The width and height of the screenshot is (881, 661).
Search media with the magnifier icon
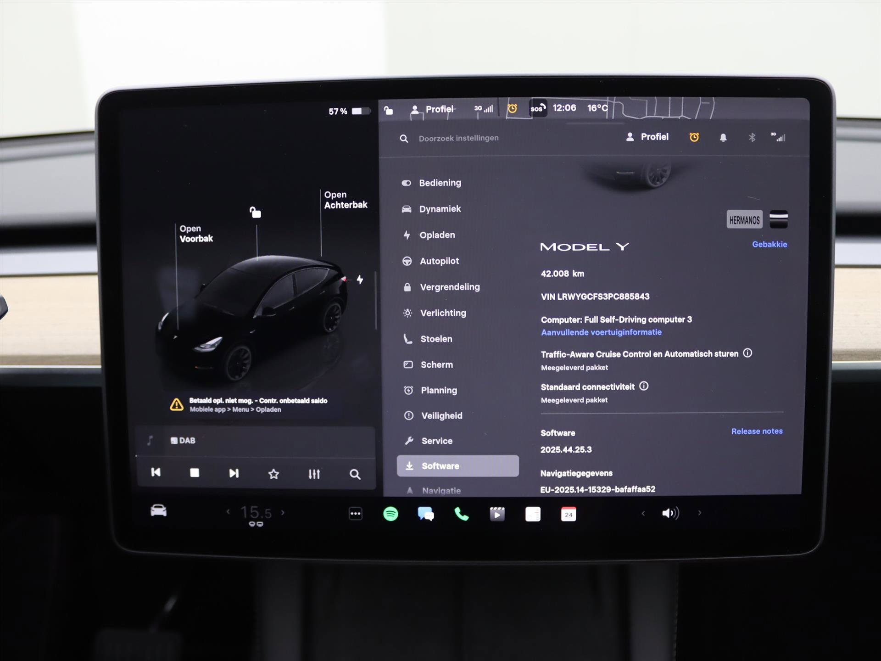click(x=355, y=475)
